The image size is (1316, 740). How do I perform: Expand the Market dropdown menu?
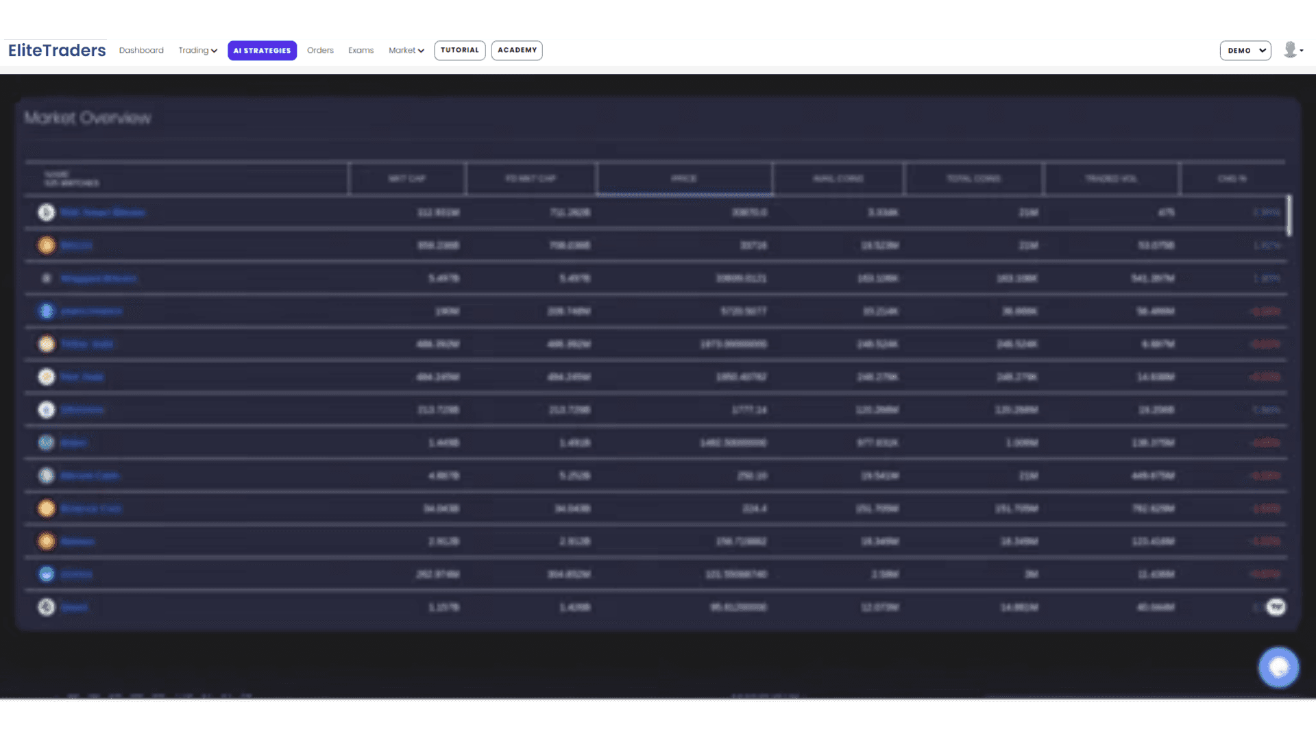pos(406,50)
